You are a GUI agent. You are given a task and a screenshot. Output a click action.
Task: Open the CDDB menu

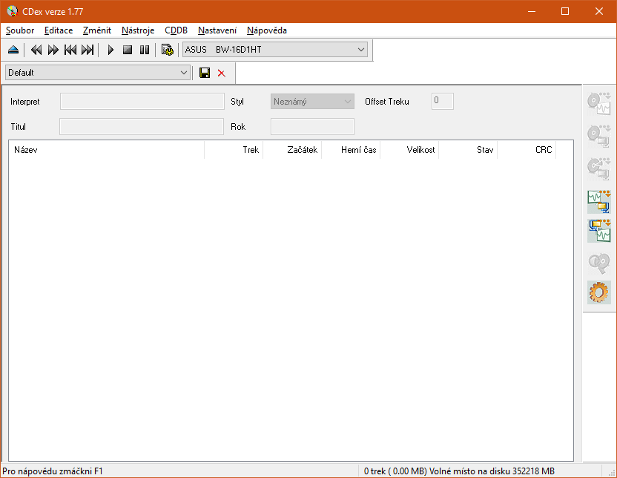pyautogui.click(x=176, y=30)
